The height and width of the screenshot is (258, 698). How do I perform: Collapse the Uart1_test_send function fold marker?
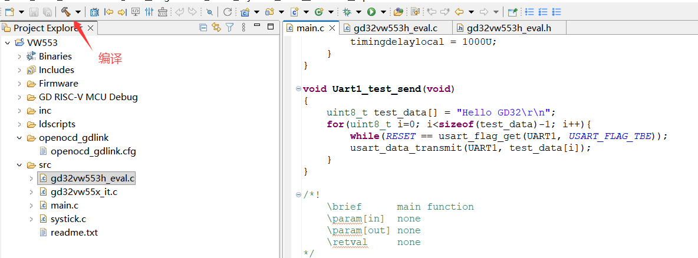(x=298, y=89)
